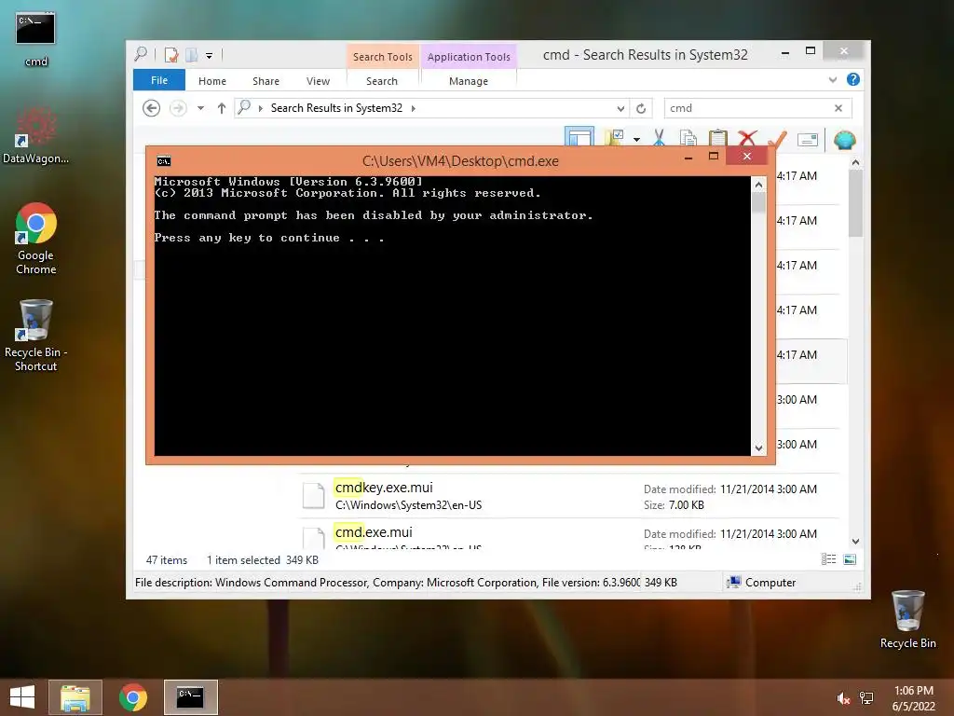Click the preview pane layout toolbar icon
The height and width of the screenshot is (716, 954).
(x=579, y=136)
